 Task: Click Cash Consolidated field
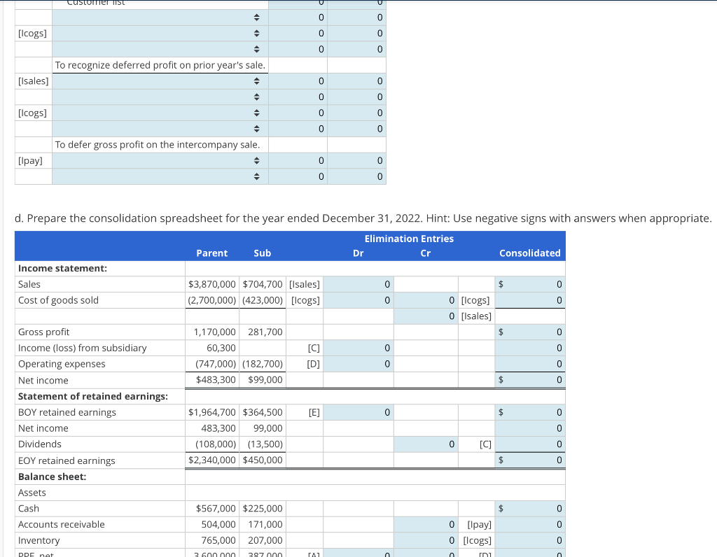(530, 508)
